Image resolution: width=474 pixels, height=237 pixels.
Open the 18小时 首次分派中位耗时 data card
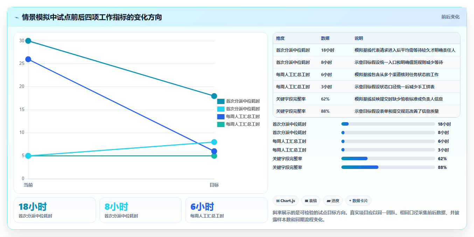55,210
